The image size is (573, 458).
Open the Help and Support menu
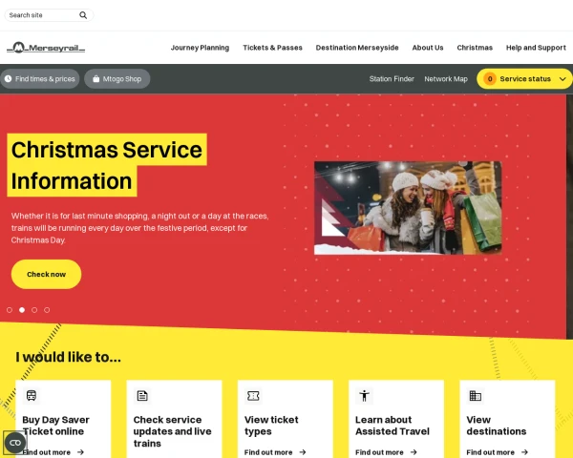coord(536,48)
